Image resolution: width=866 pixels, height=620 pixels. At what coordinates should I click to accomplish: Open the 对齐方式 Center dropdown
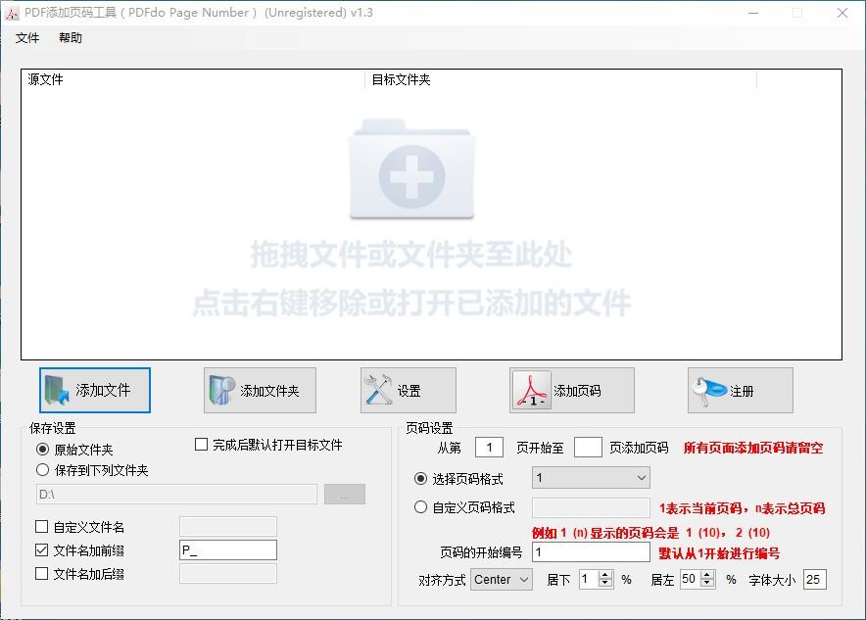502,580
